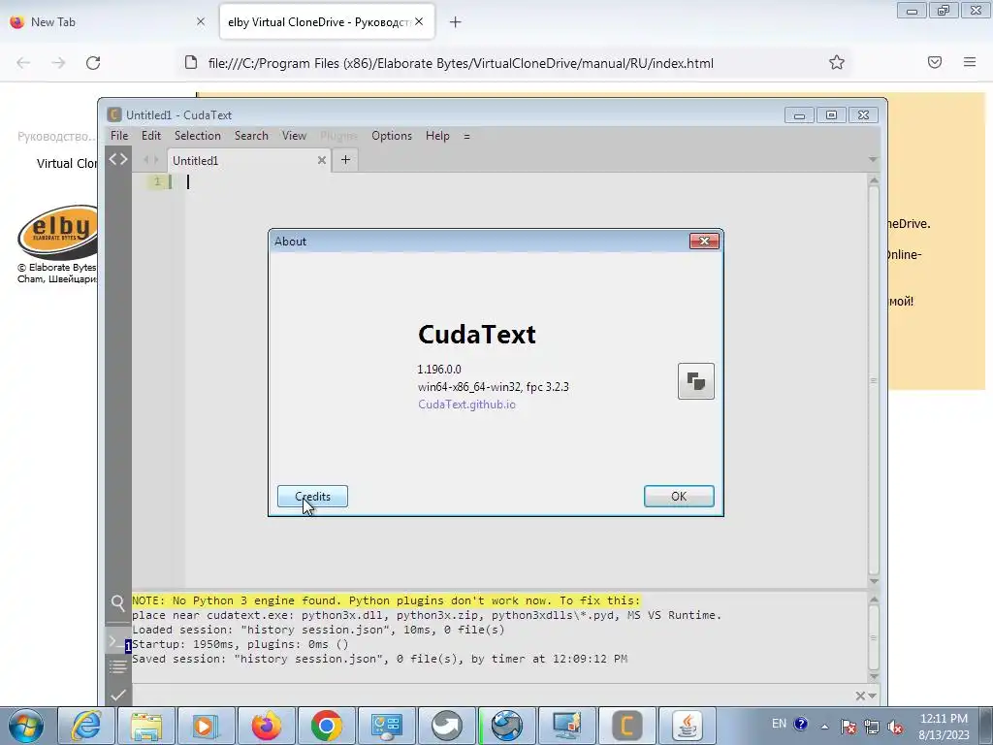The image size is (993, 745).
Task: Click the Credits button in About dialog
Action: tap(312, 496)
